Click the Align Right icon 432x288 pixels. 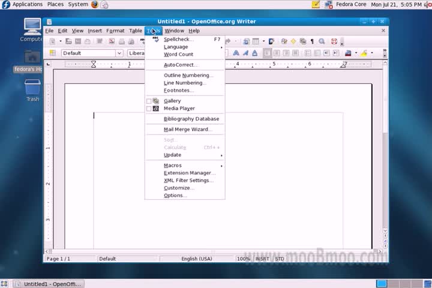pos(286,53)
